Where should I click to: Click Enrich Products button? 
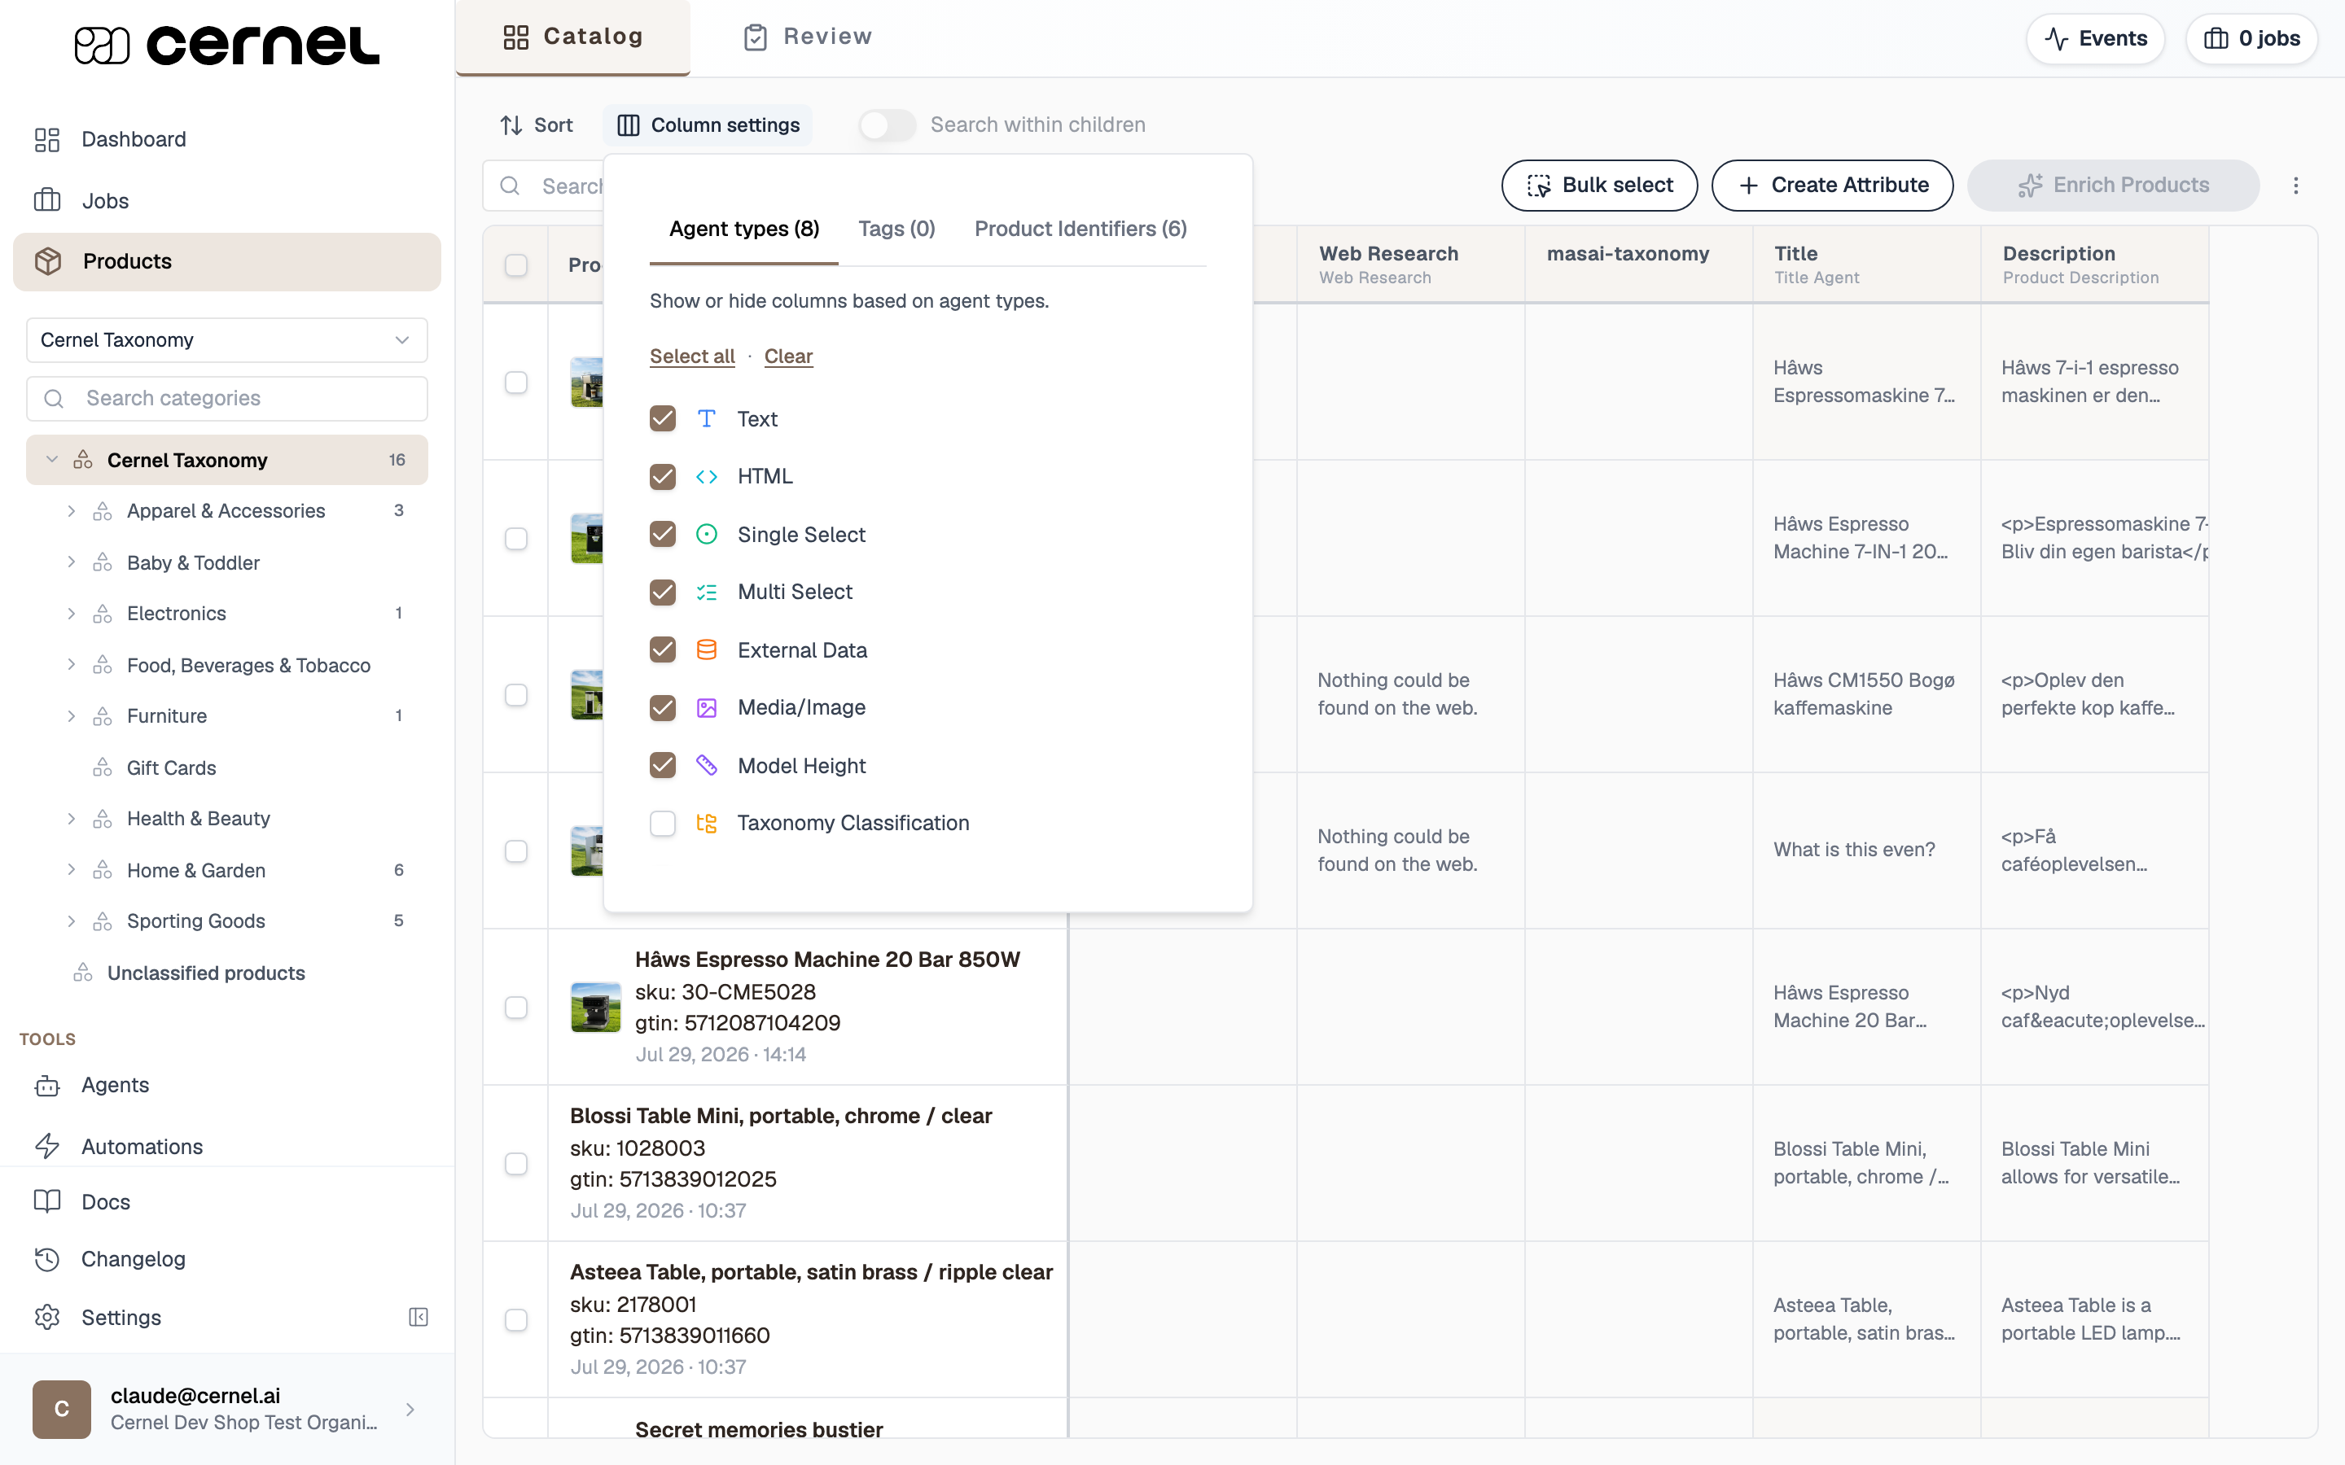[2112, 185]
